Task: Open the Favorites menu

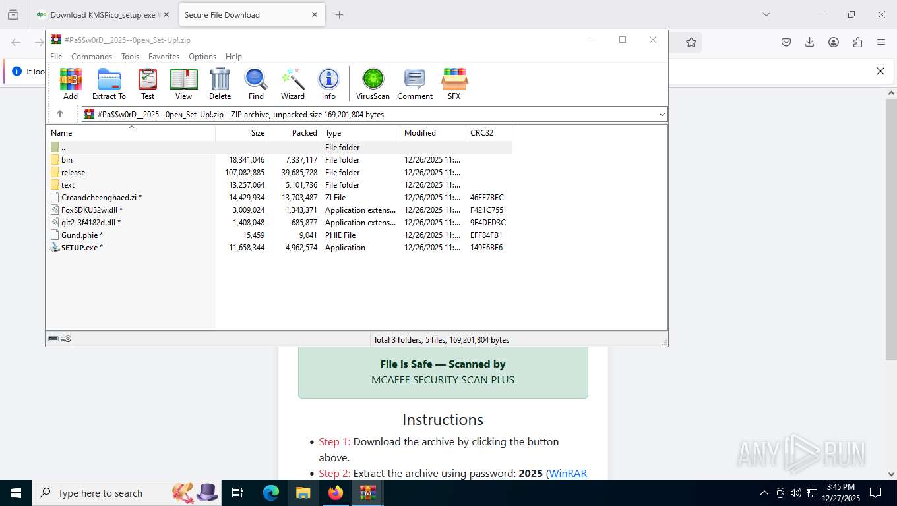Action: click(x=164, y=57)
